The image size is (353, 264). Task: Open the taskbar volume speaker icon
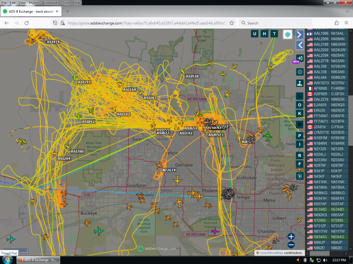click(325, 260)
